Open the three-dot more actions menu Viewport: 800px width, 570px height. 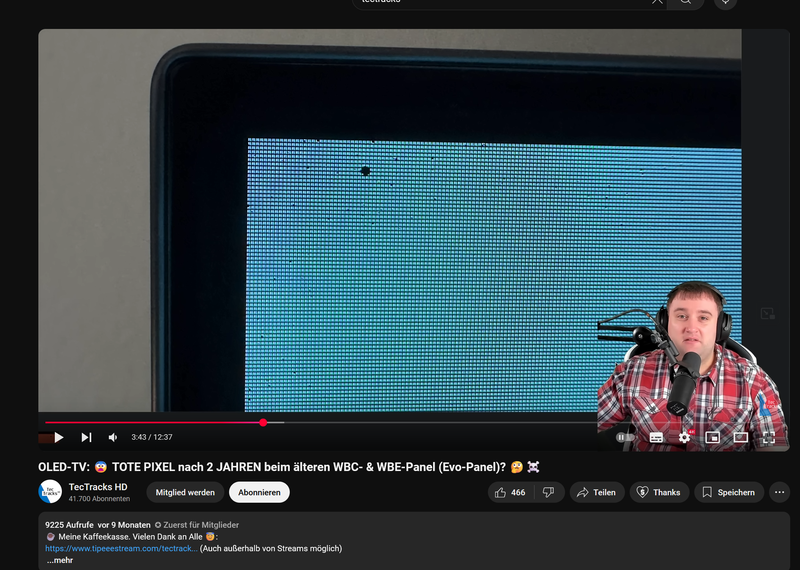pyautogui.click(x=779, y=492)
